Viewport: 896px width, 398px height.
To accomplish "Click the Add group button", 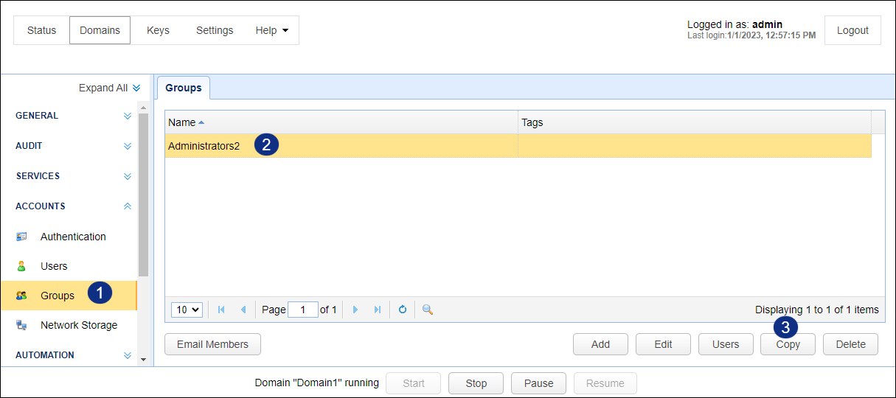I will point(600,344).
